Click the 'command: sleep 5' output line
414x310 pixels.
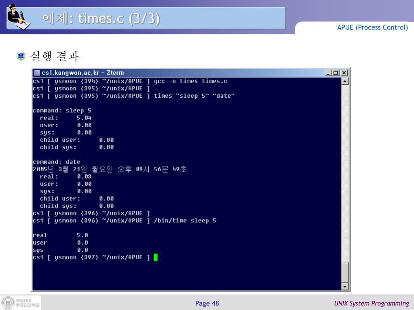62,111
